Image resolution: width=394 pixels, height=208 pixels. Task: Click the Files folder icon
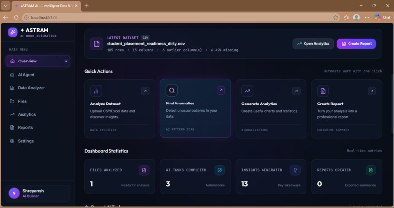[12, 101]
